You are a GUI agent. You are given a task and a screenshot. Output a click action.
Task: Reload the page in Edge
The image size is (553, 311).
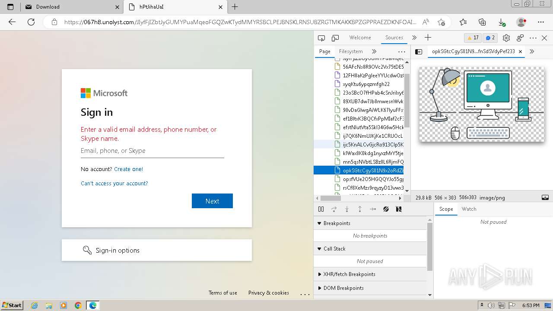click(x=31, y=22)
